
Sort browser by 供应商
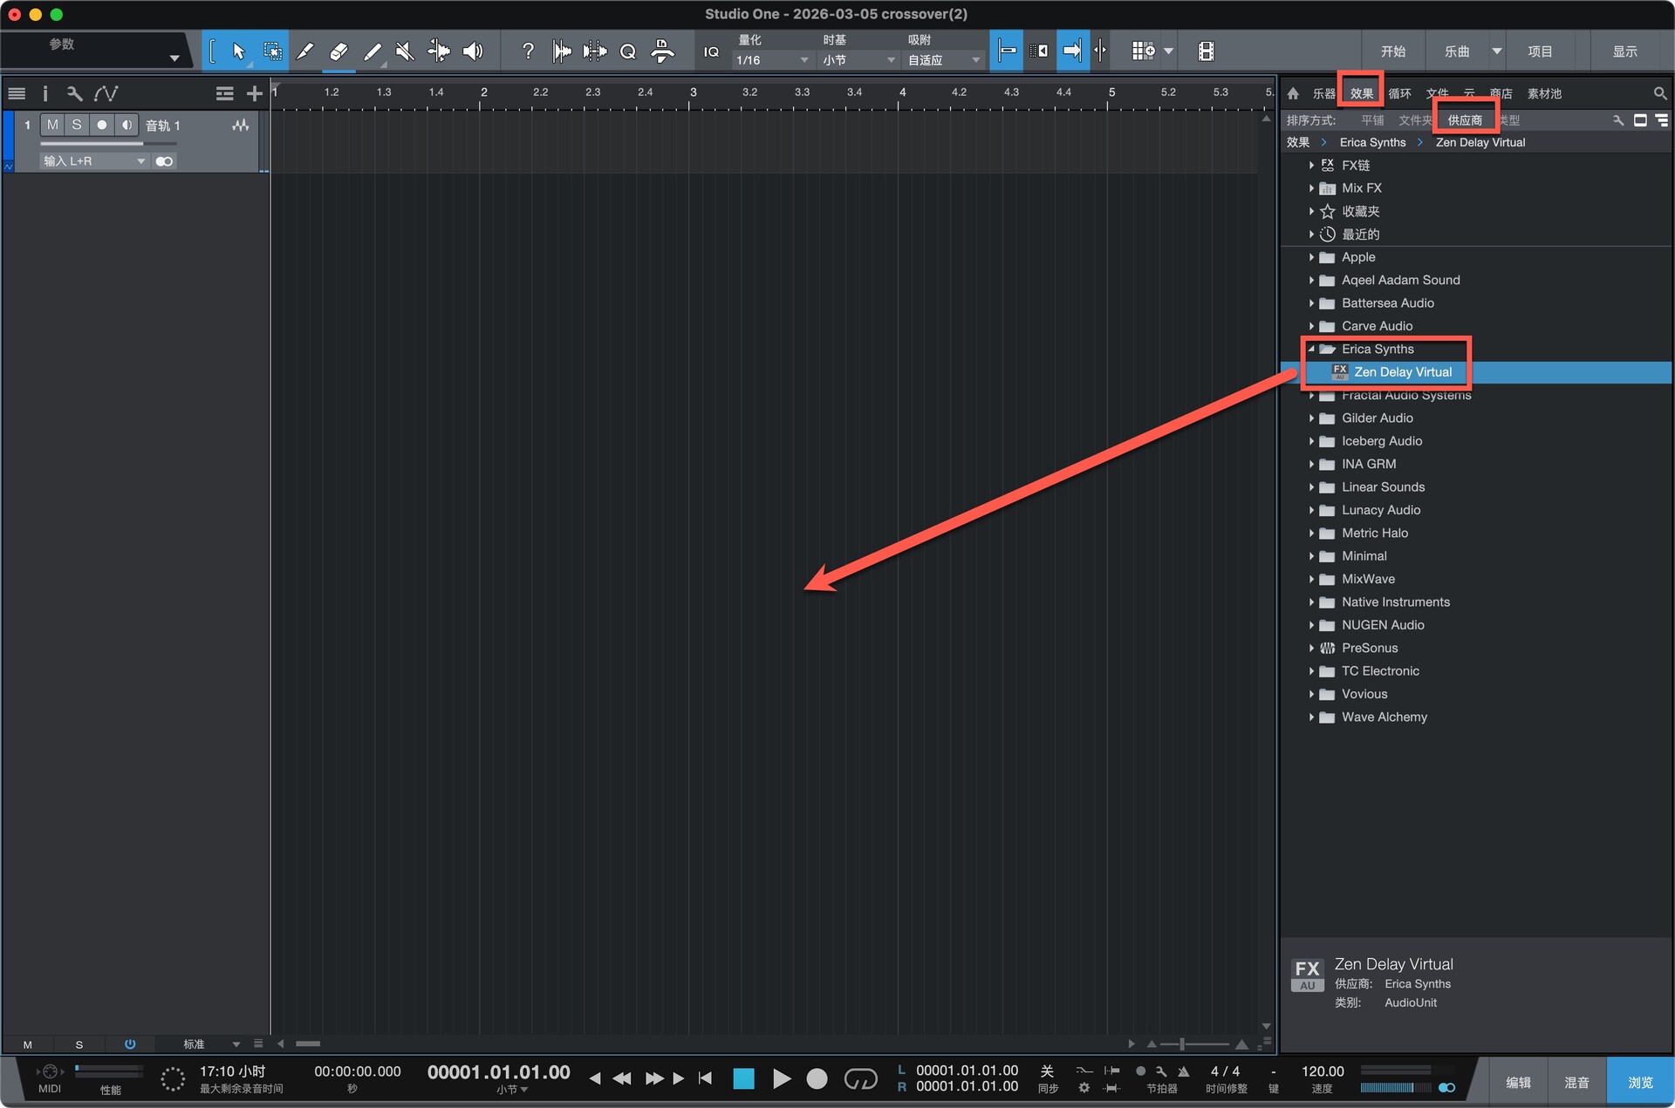click(x=1464, y=120)
